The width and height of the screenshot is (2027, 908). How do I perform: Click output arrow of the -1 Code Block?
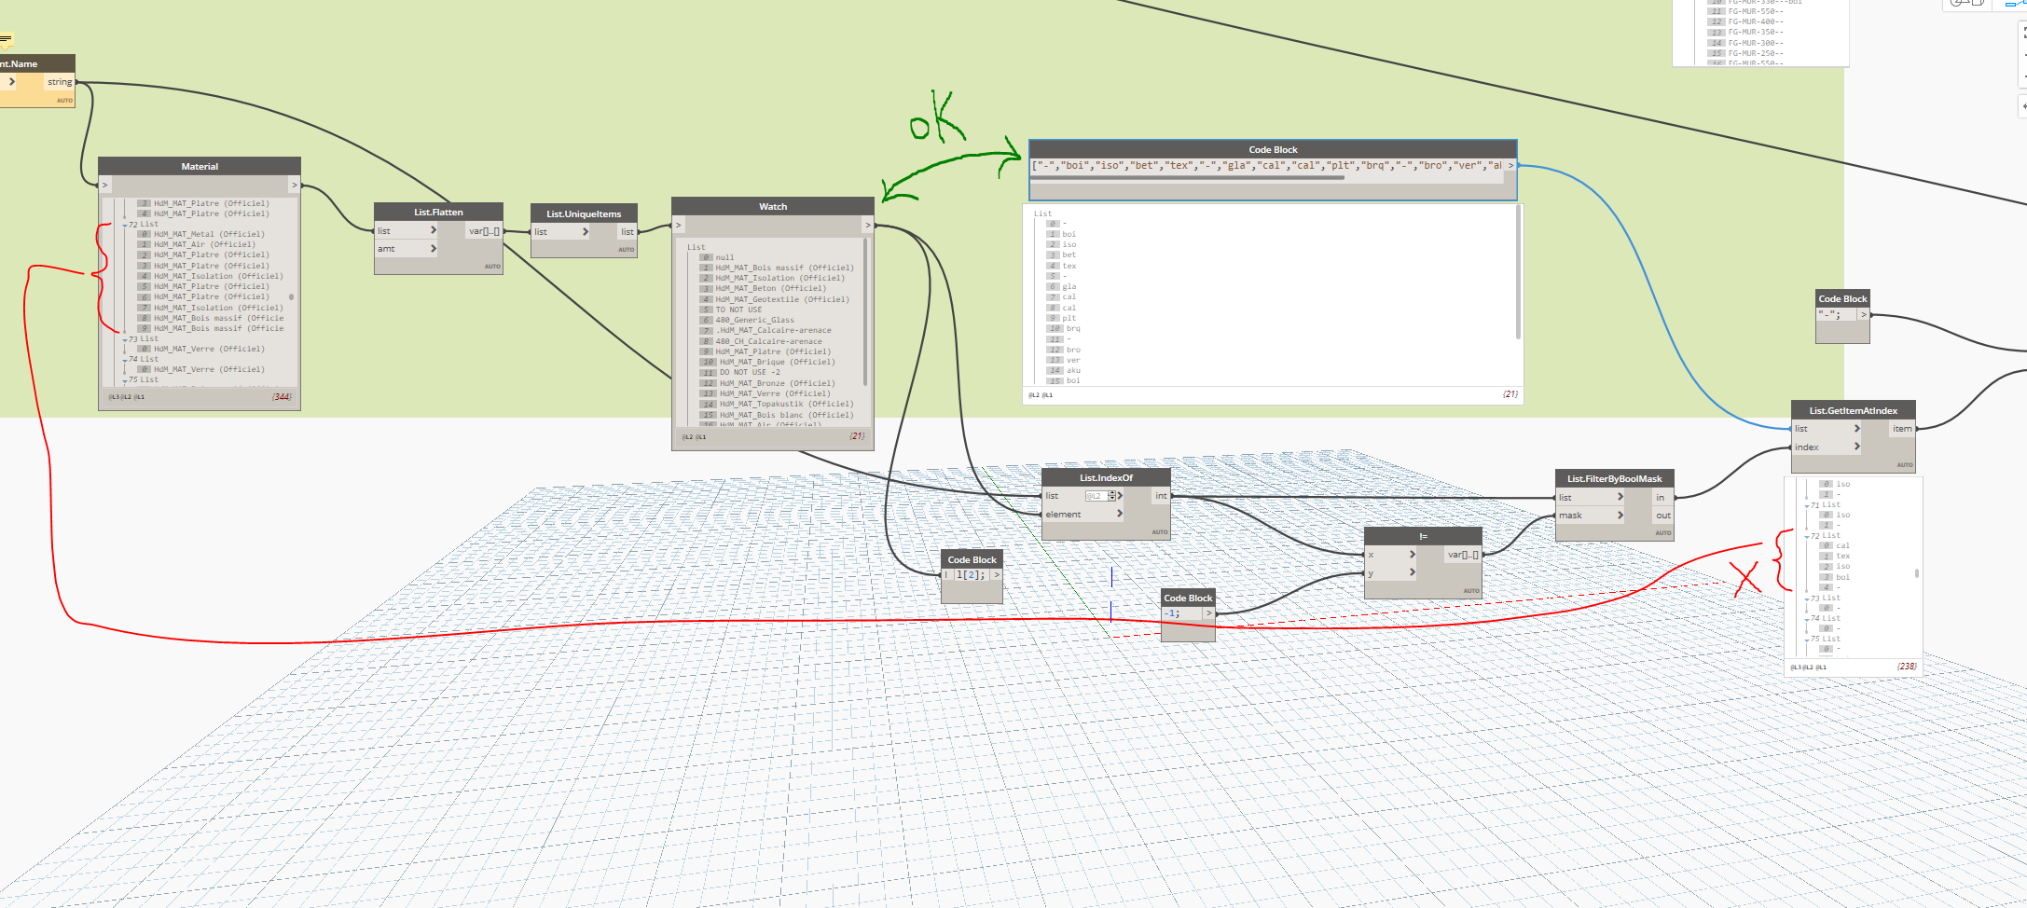1209,612
